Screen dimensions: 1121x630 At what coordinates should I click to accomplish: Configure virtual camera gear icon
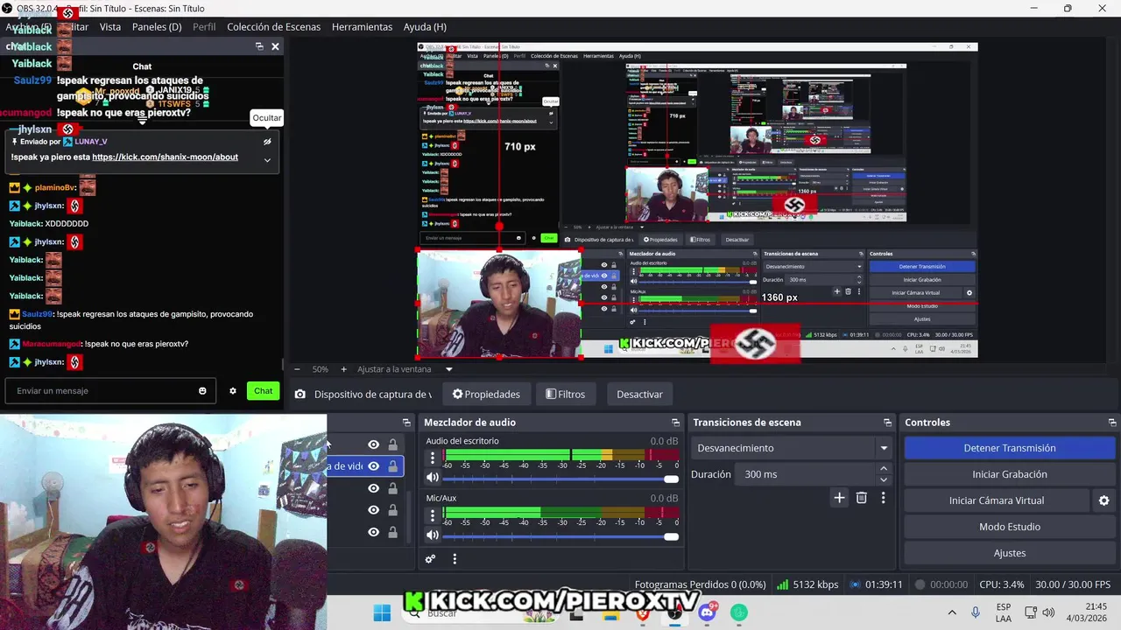[1103, 500]
